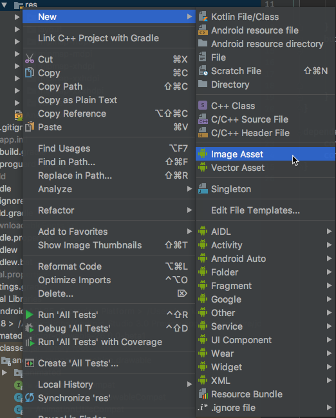Click the Scratch File icon

pos(203,71)
